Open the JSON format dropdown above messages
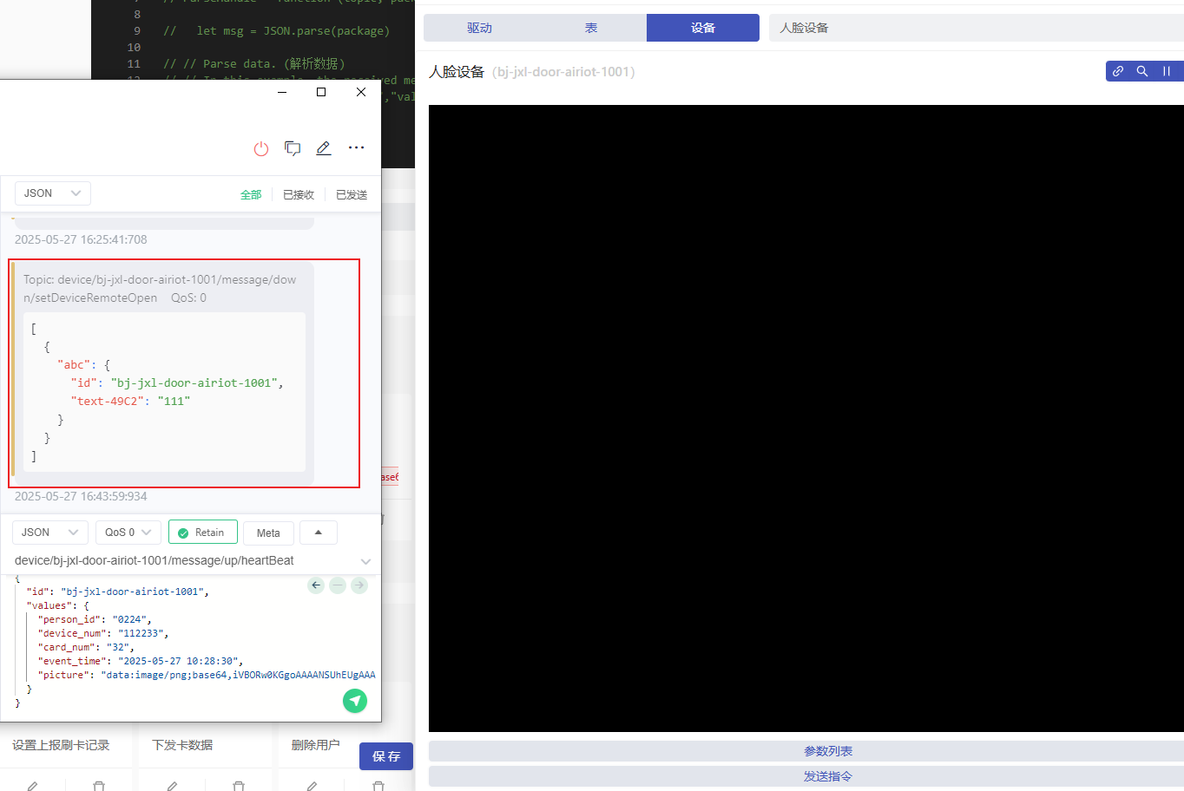The height and width of the screenshot is (791, 1184). pos(53,193)
